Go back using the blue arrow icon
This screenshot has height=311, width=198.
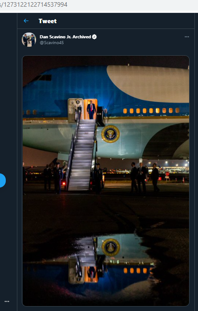tap(26, 21)
